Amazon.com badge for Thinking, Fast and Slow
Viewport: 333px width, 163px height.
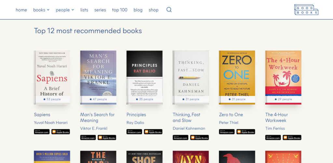180,138
